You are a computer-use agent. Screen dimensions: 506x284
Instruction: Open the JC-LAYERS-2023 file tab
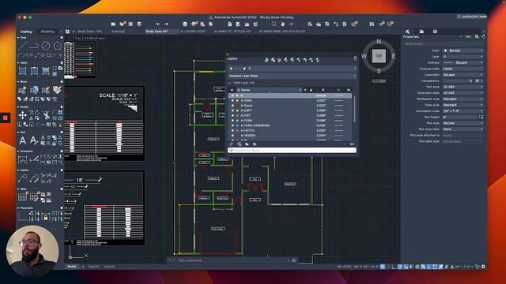click(x=193, y=32)
